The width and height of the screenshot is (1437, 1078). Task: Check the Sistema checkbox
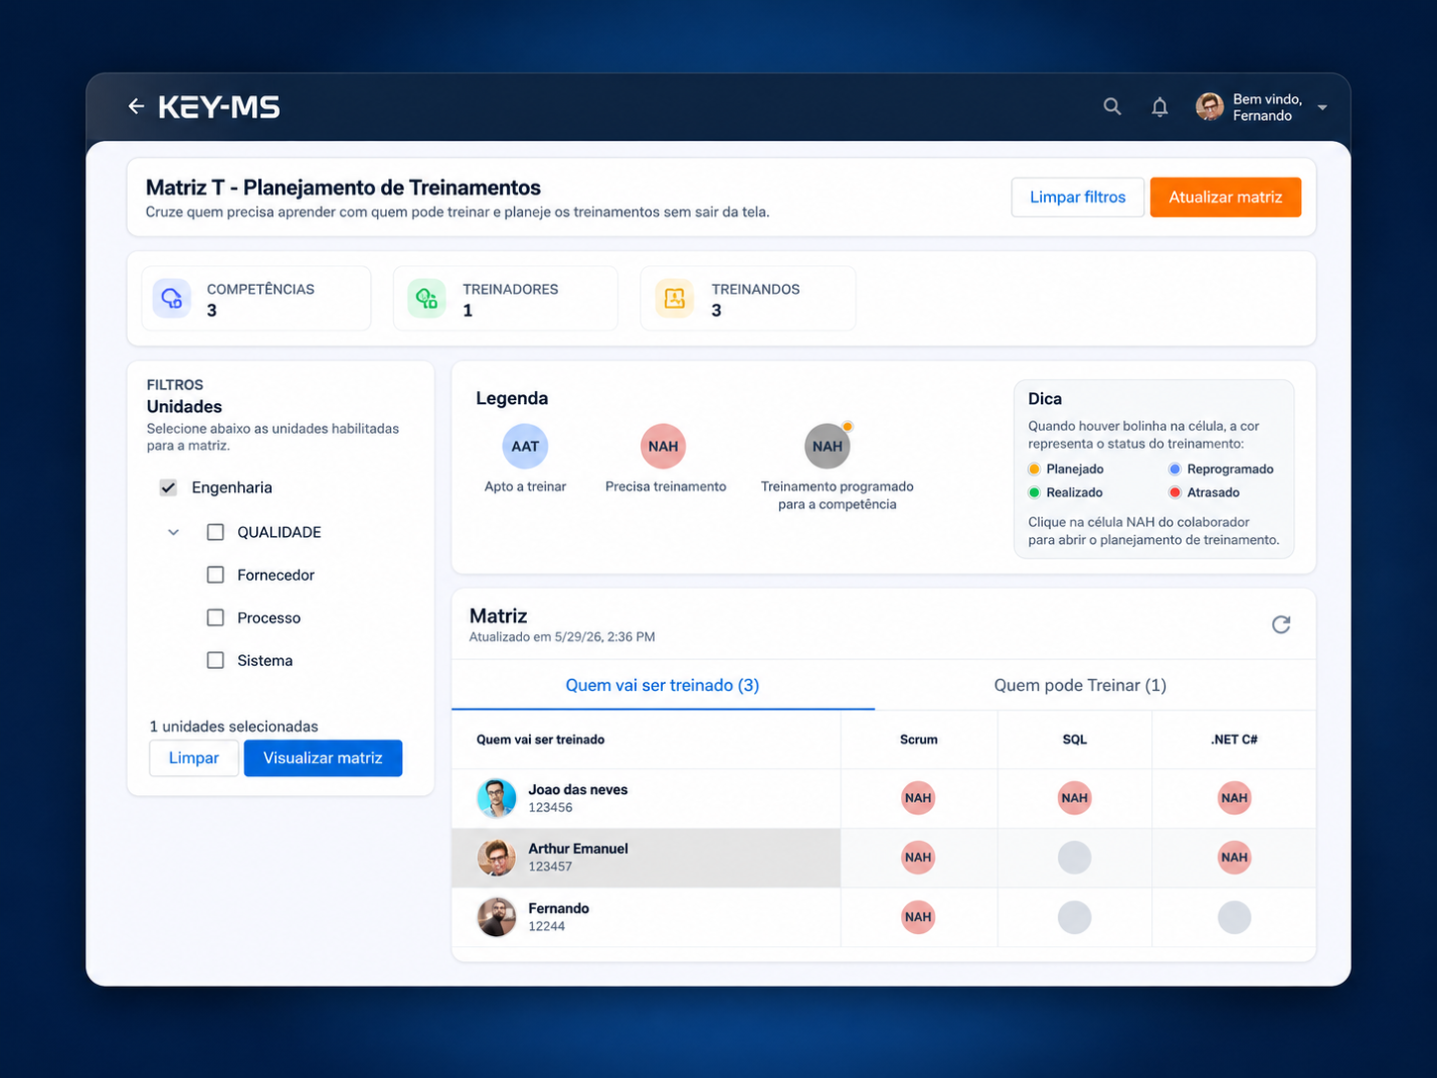[x=215, y=660]
